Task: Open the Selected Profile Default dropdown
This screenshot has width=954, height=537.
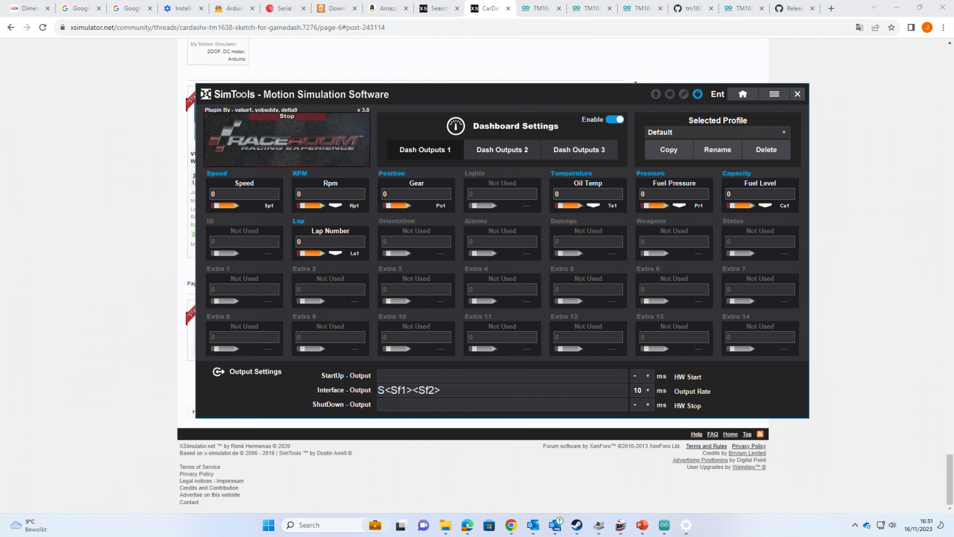Action: click(x=718, y=132)
